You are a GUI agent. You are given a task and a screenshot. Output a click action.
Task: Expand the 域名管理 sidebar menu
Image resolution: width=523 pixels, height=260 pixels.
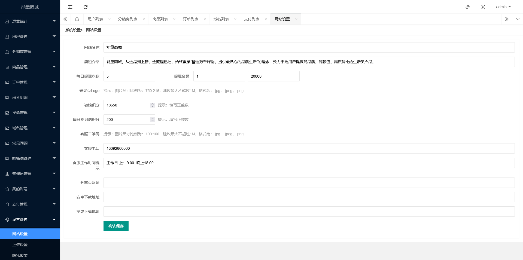point(30,128)
